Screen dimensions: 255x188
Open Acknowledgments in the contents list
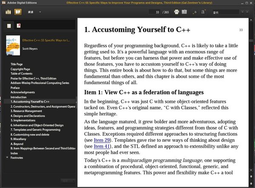[23, 92]
